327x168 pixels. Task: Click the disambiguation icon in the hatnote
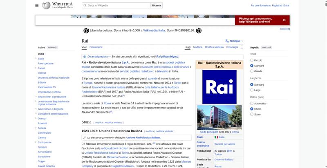point(85,57)
